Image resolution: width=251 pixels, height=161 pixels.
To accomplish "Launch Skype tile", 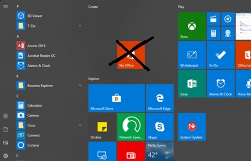I will [160, 127].
